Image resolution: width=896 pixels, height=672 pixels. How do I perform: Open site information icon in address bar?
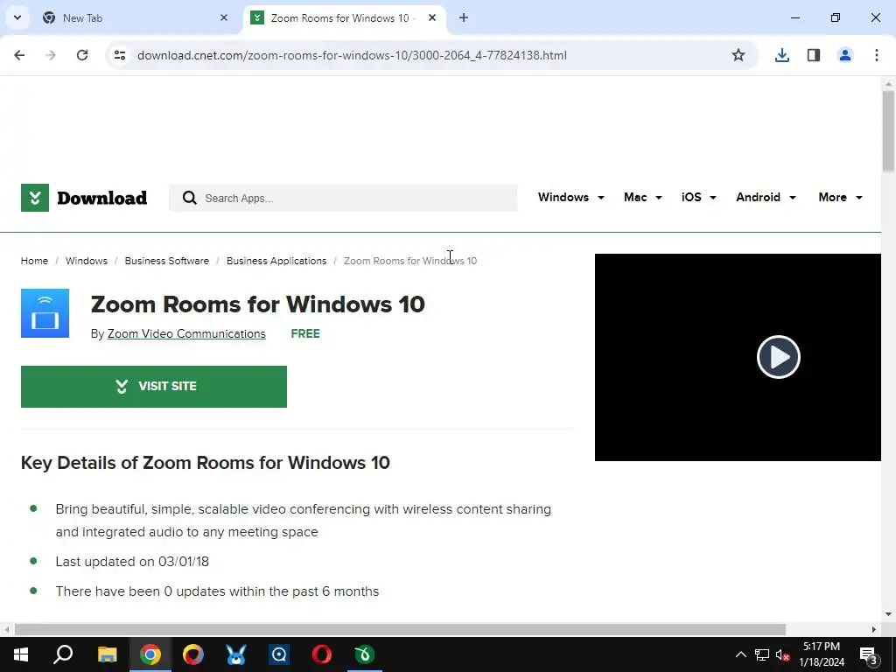[120, 55]
